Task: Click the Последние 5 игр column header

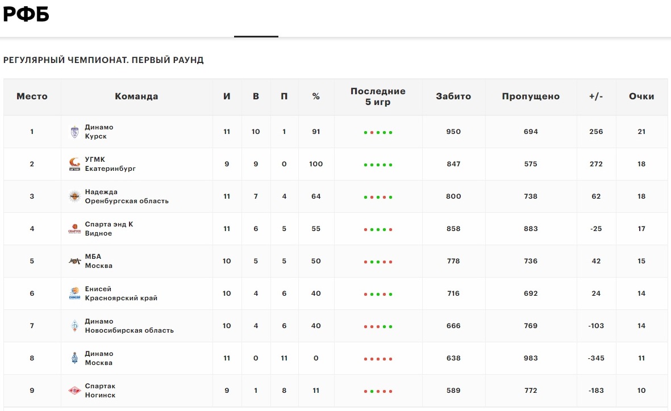Action: (x=378, y=97)
